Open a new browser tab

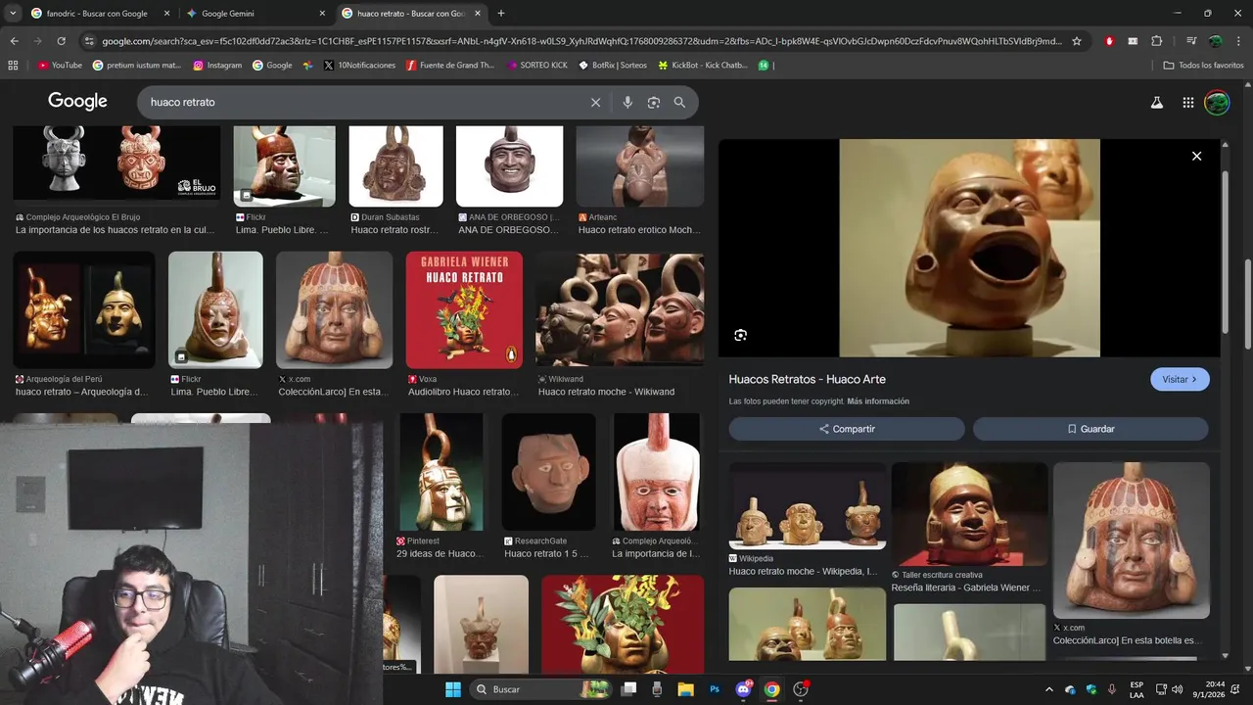pos(501,14)
